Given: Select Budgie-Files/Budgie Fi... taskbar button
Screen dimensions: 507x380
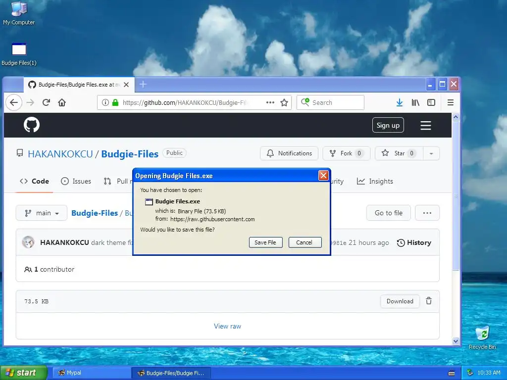Looking at the screenshot, I should (171, 373).
